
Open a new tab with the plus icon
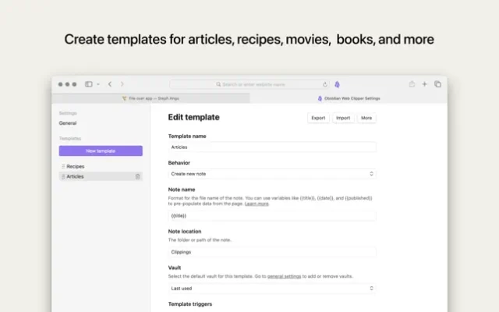tap(425, 84)
